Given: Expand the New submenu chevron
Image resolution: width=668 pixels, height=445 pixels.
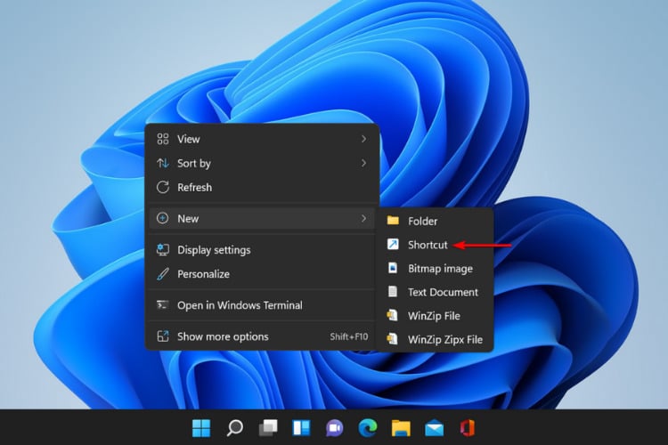Looking at the screenshot, I should pos(363,218).
